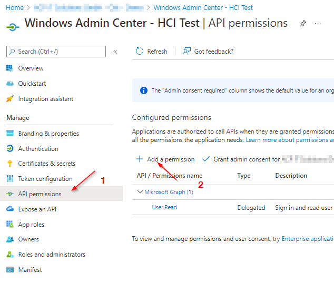Click the Description column header
334x284 pixels.
pyautogui.click(x=291, y=176)
